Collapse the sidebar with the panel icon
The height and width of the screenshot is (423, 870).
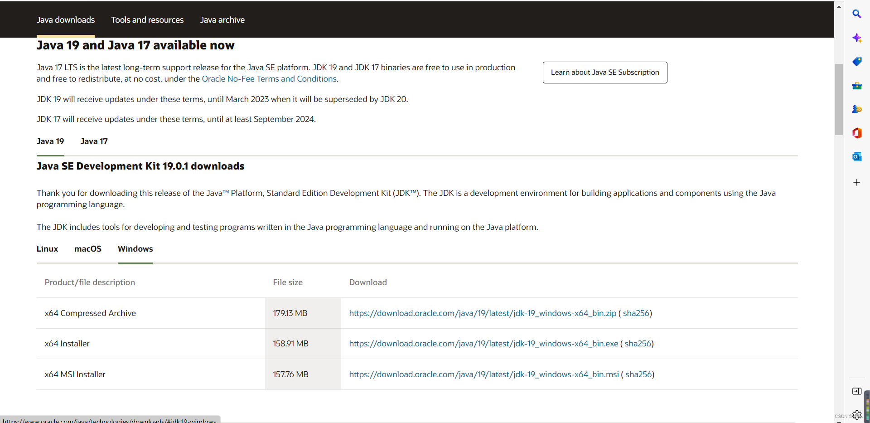click(x=856, y=391)
